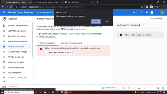Click the Policy Troubleshooter wrench icon

(4, 41)
